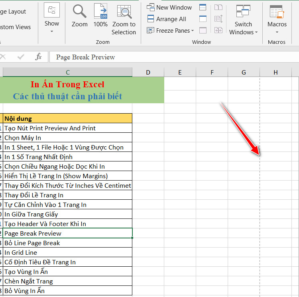Select column F header

point(212,72)
